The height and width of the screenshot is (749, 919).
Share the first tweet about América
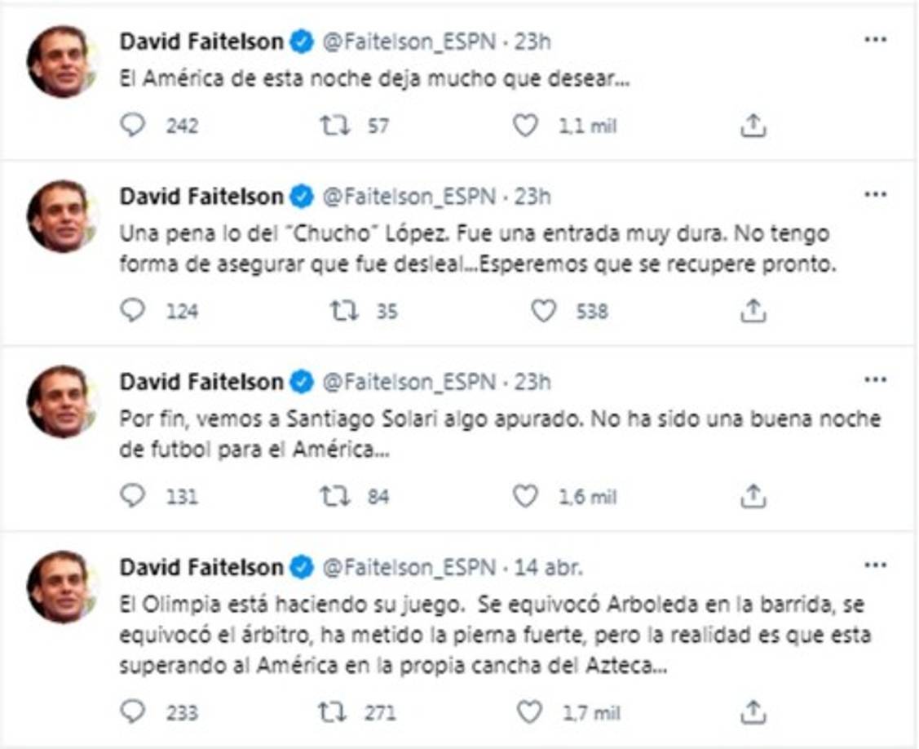753,126
